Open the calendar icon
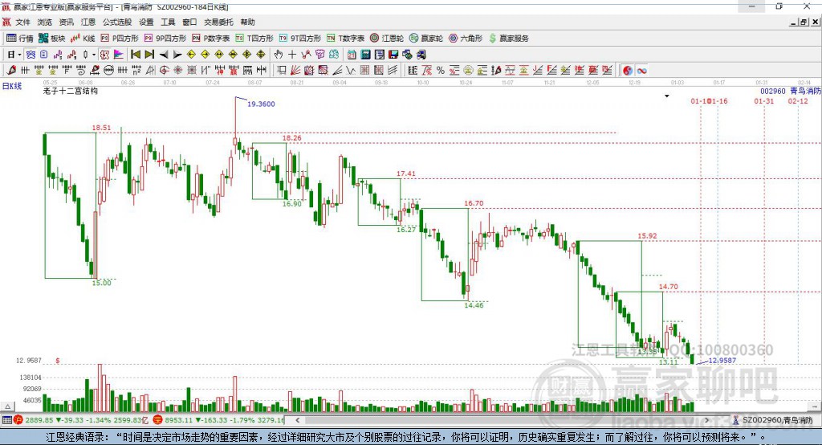This screenshot has width=822, height=445. (x=352, y=55)
